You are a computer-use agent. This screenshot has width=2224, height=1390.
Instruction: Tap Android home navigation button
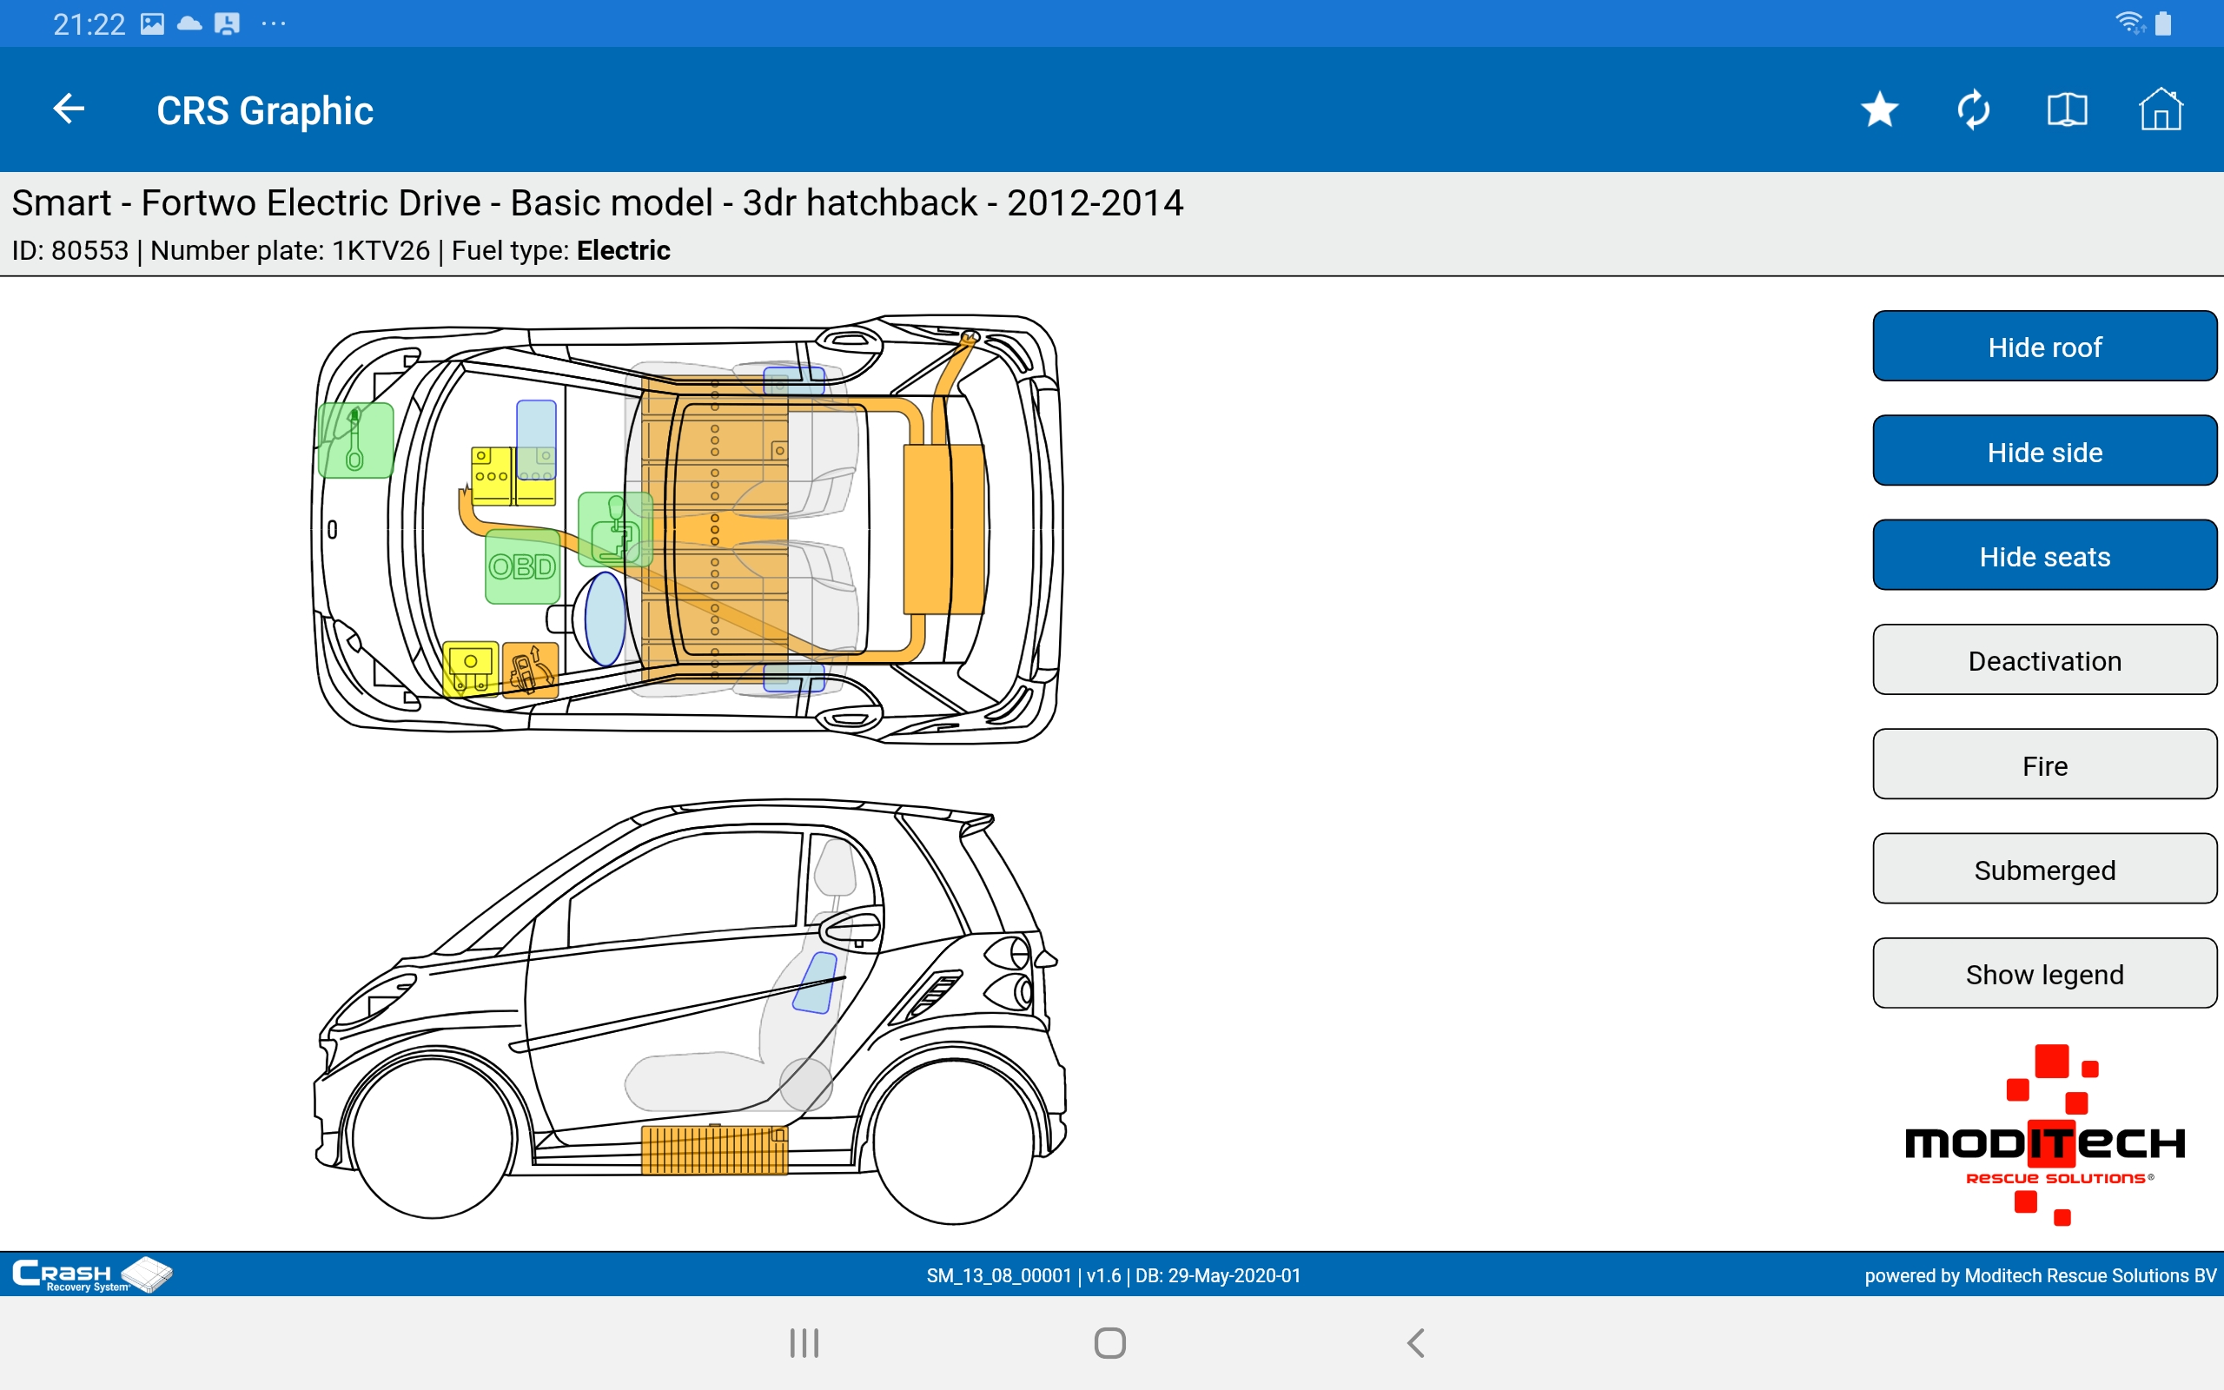tap(1110, 1342)
